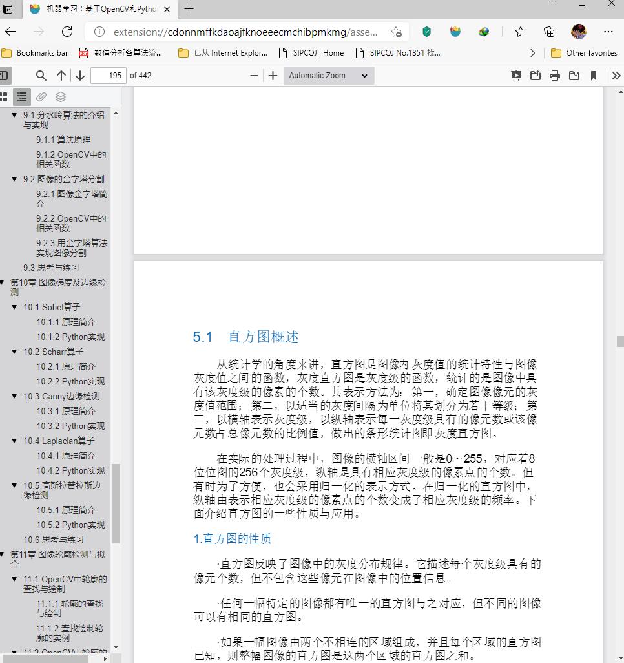The height and width of the screenshot is (663, 624).
Task: Open the green shield extension
Action: 426,32
